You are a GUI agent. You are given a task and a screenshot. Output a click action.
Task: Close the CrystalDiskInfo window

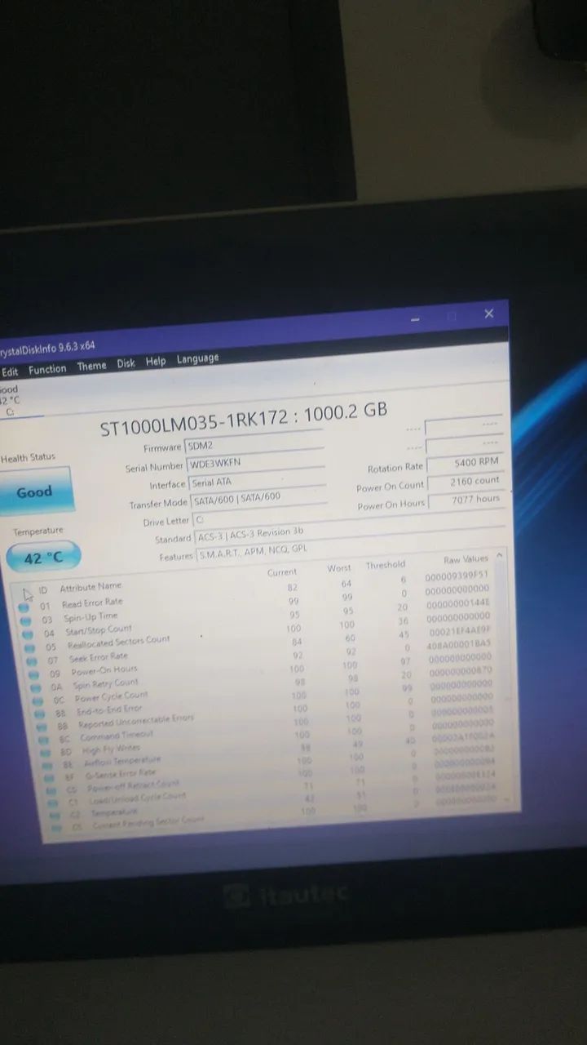[x=488, y=313]
